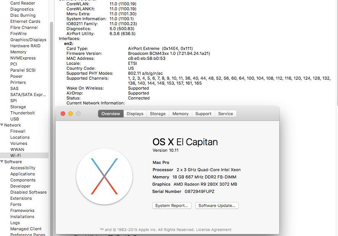
Task: Switch to the Overview tab
Action: pyautogui.click(x=111, y=114)
